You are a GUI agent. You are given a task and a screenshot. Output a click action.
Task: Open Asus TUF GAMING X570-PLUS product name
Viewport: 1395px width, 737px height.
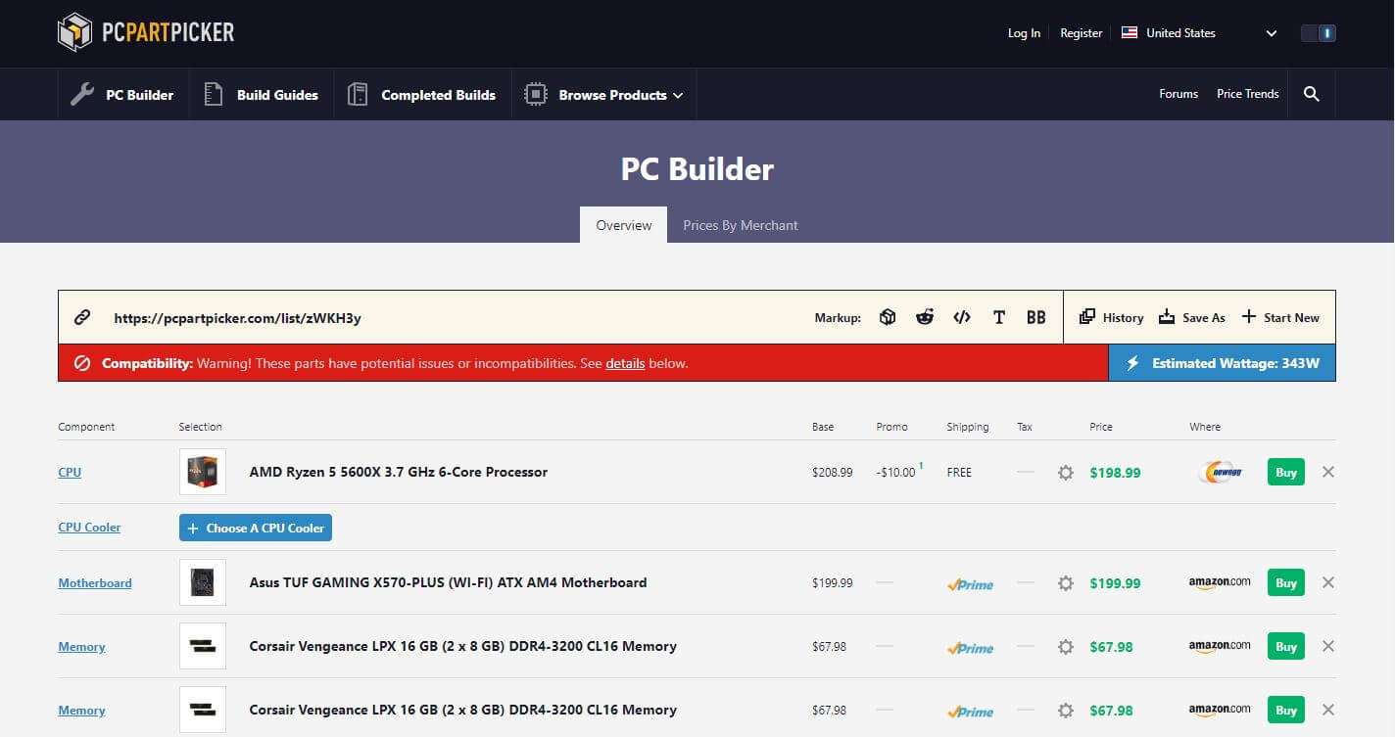[x=448, y=582]
